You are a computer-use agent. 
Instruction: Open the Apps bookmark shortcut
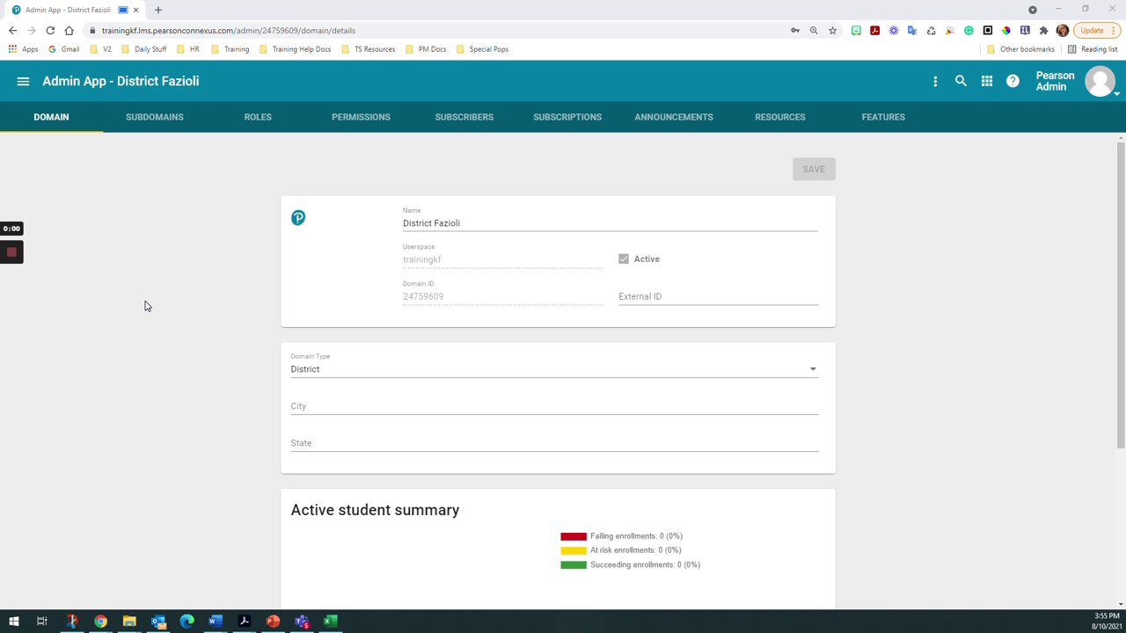(x=24, y=49)
